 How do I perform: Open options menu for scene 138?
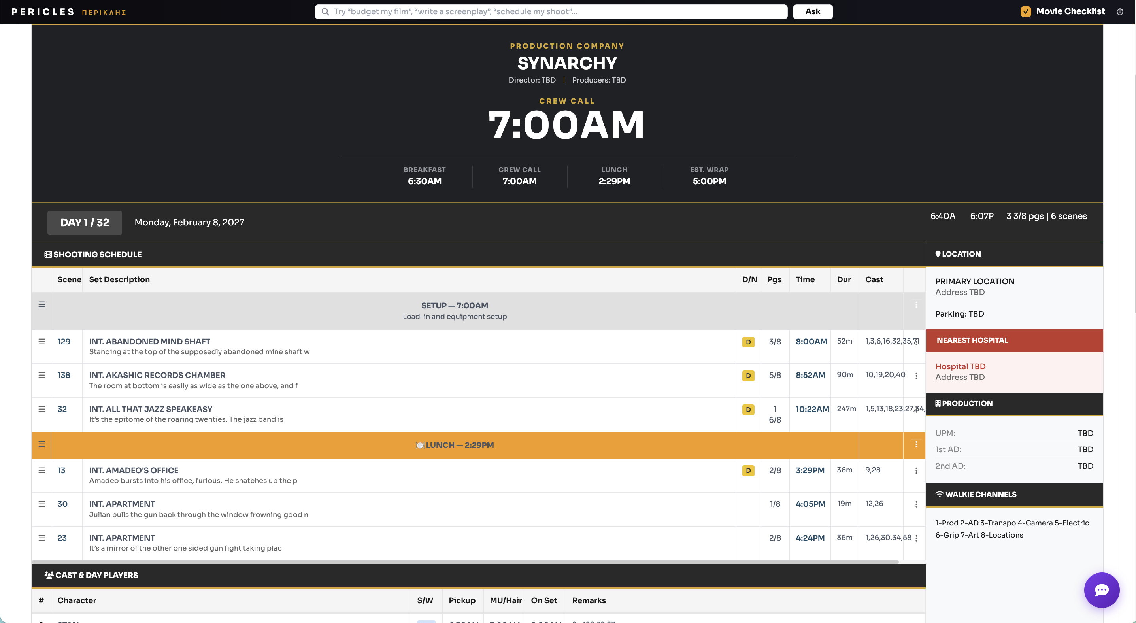click(x=916, y=376)
